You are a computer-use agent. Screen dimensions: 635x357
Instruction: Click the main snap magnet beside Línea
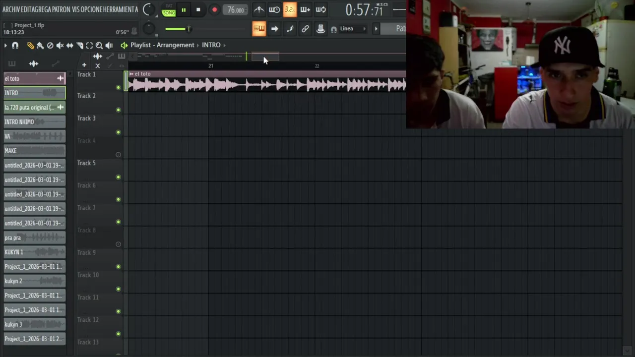click(334, 29)
